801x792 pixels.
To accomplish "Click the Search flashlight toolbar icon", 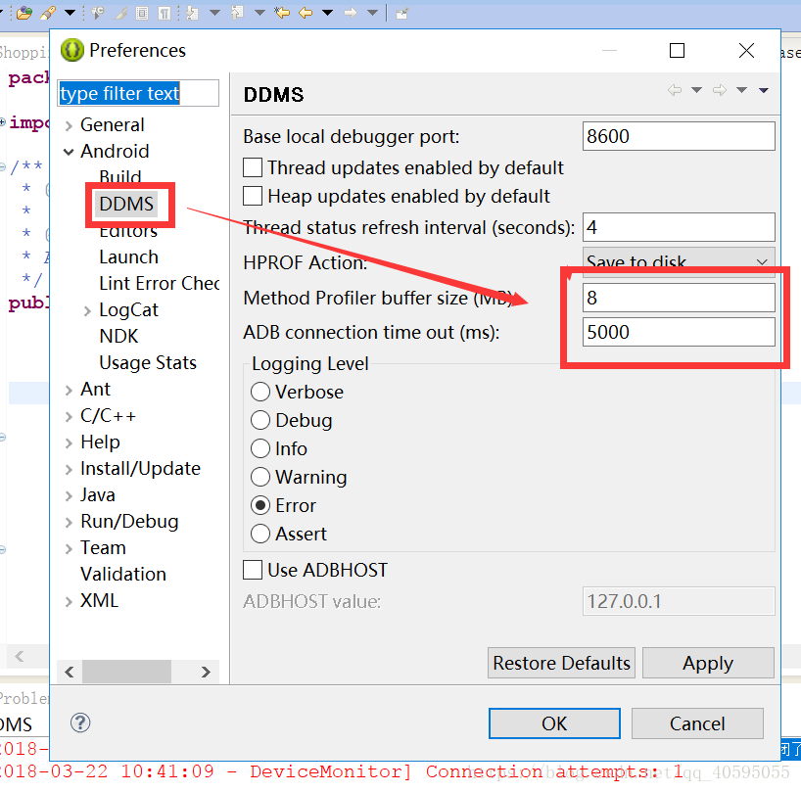I will coord(49,13).
